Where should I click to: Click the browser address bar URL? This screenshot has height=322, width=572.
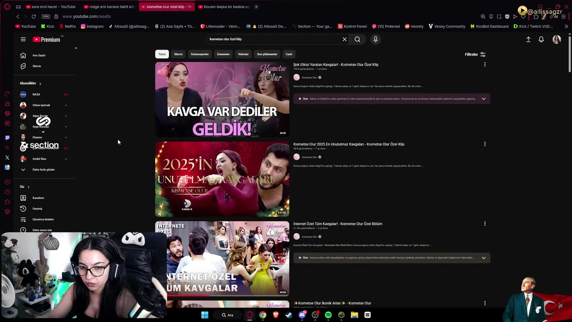click(x=87, y=17)
